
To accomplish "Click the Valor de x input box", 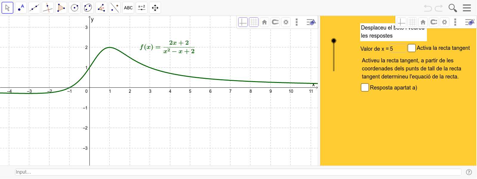I will coord(398,49).
